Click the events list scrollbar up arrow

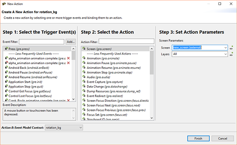click(x=73, y=49)
